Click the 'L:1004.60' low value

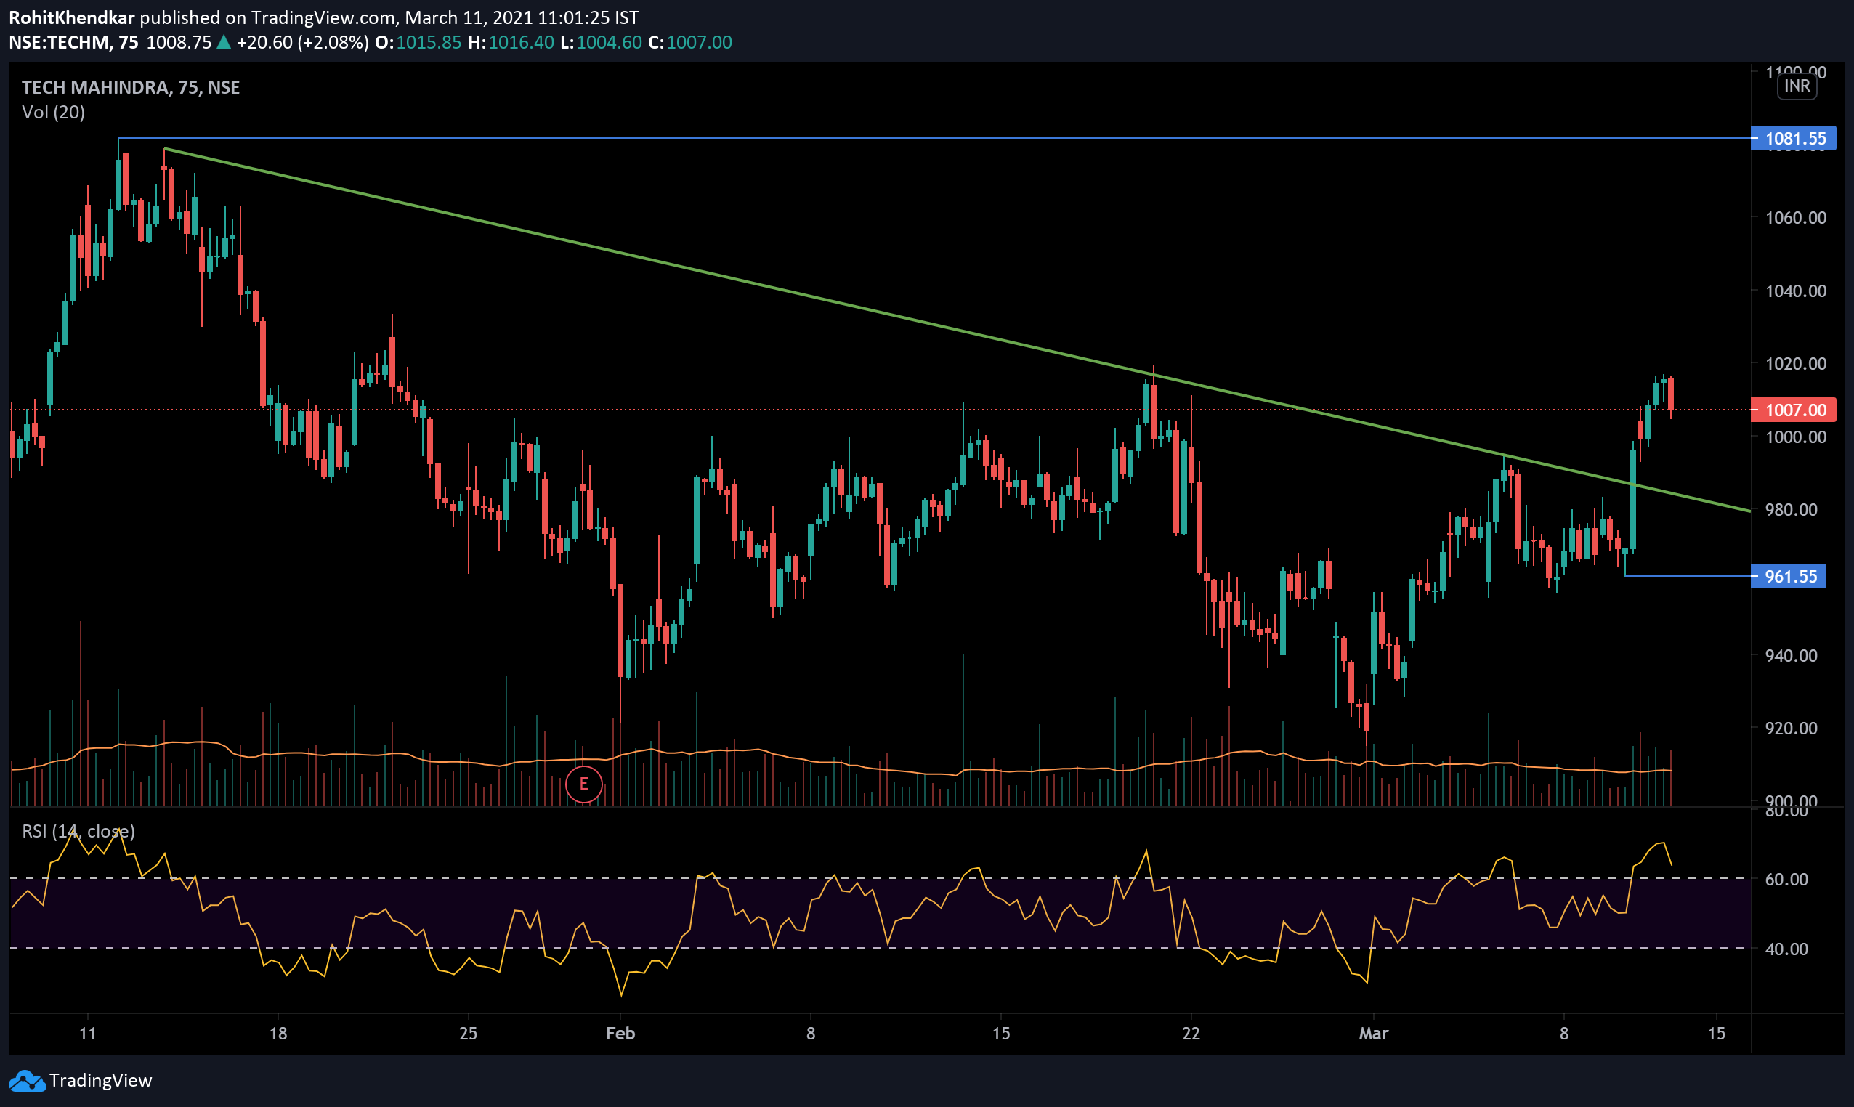coord(601,43)
